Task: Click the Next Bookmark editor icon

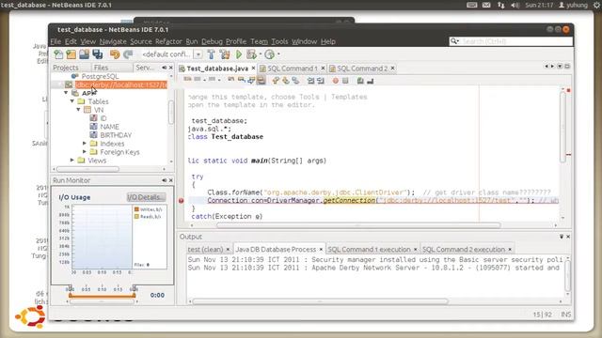Action: point(286,81)
